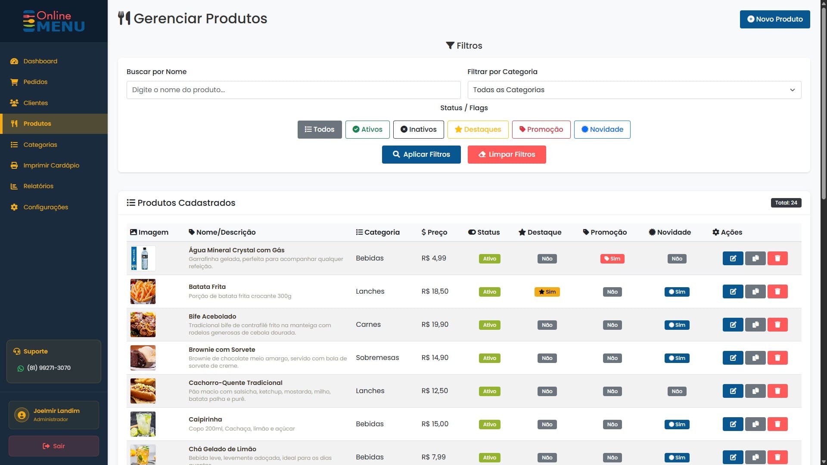Enable the Ativos status filter

click(x=367, y=129)
